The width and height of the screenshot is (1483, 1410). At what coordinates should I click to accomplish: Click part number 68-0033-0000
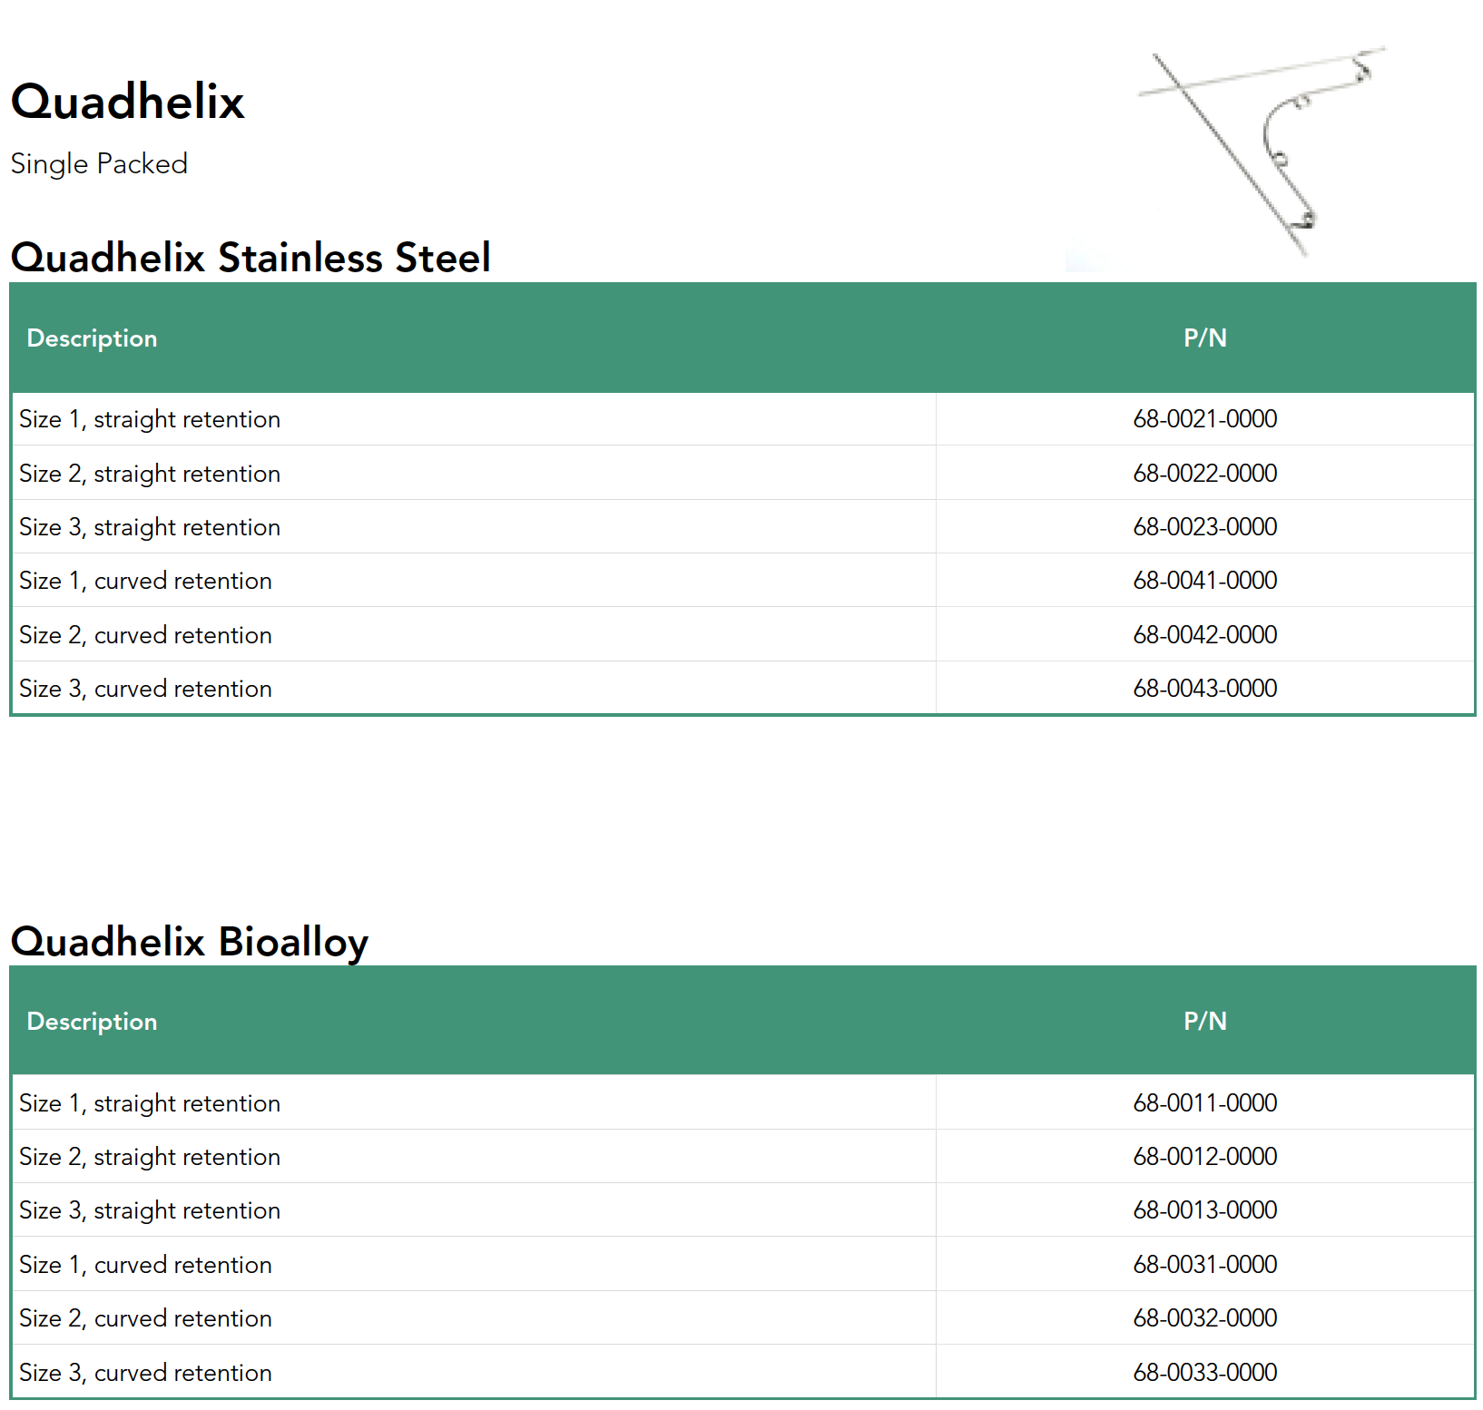(1204, 1373)
